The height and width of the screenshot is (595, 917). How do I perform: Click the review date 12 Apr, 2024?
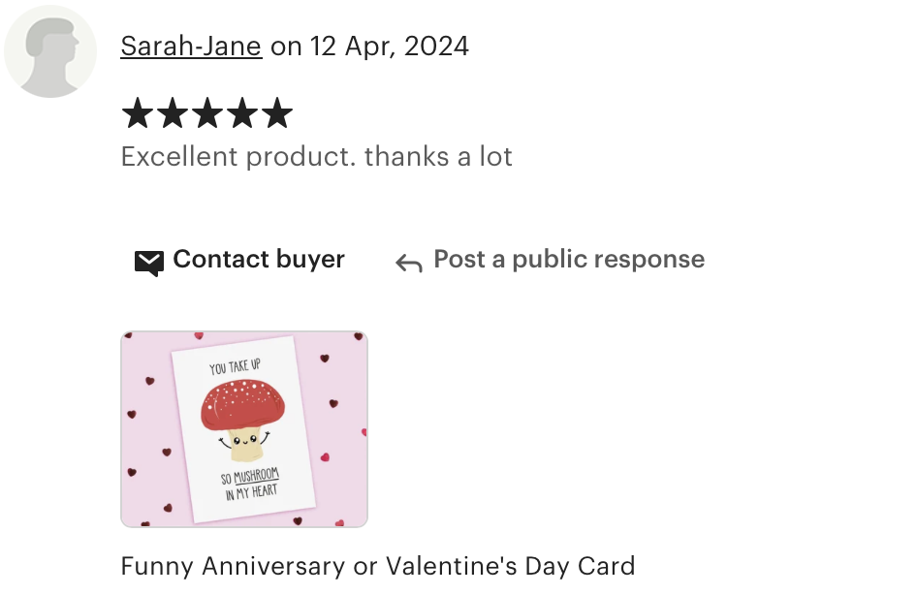389,47
